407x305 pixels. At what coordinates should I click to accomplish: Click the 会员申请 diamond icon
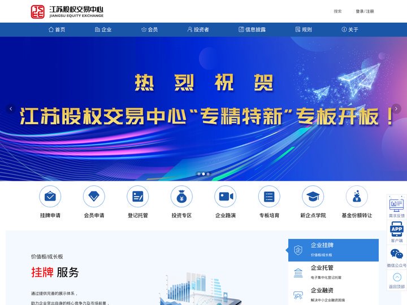click(x=94, y=197)
